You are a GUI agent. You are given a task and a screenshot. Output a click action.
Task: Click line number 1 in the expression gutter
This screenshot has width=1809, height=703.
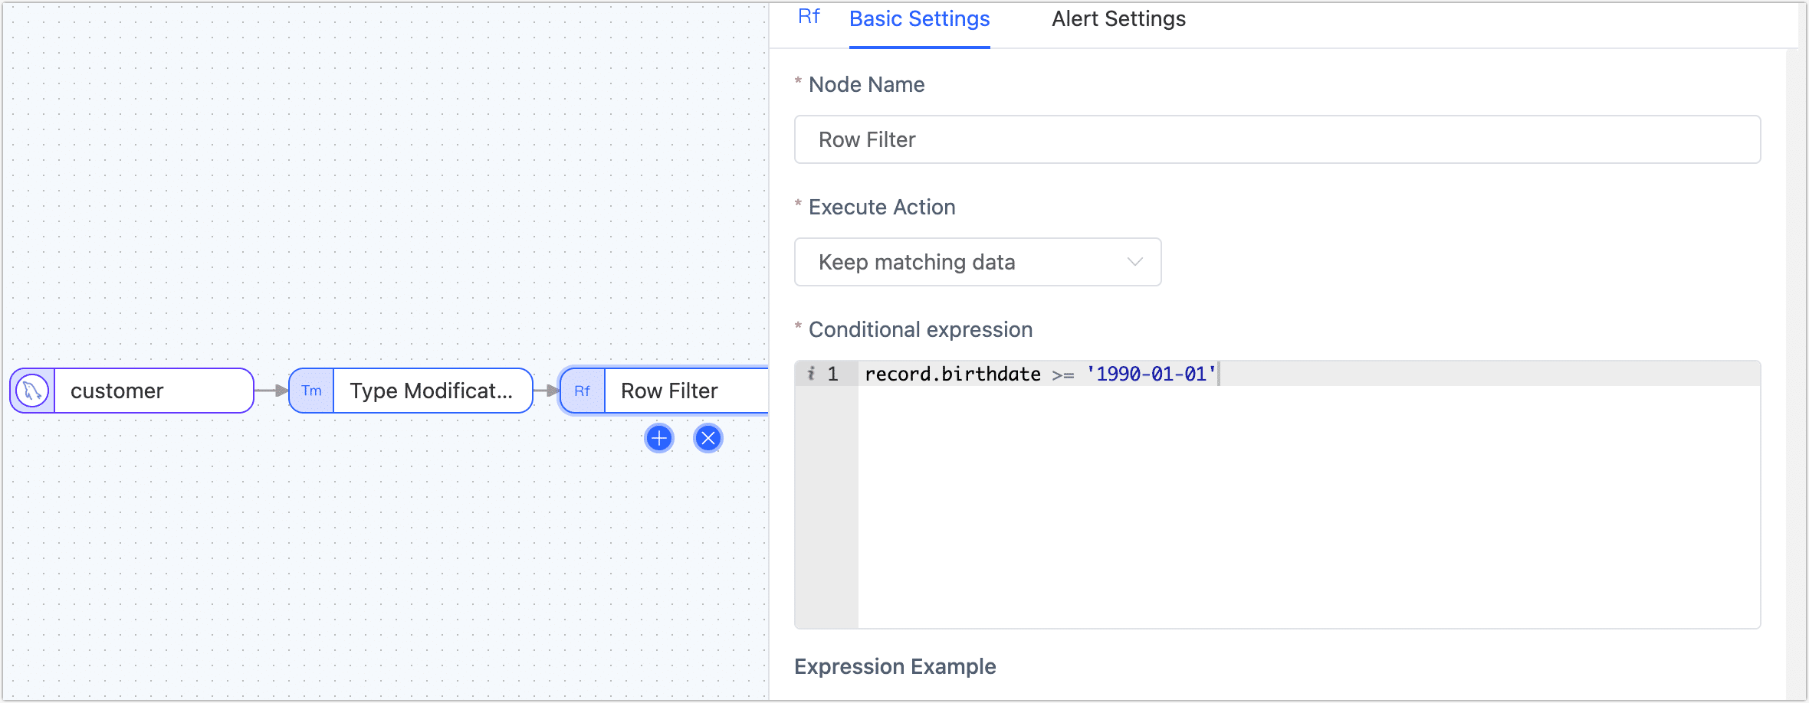(x=833, y=374)
